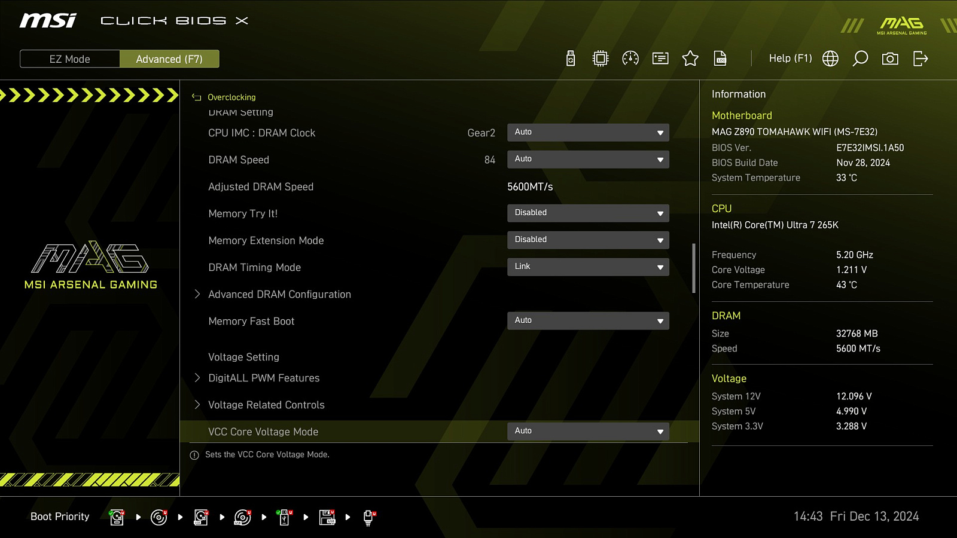Viewport: 957px width, 538px height.
Task: Open search with the magnifier icon
Action: pyautogui.click(x=860, y=59)
